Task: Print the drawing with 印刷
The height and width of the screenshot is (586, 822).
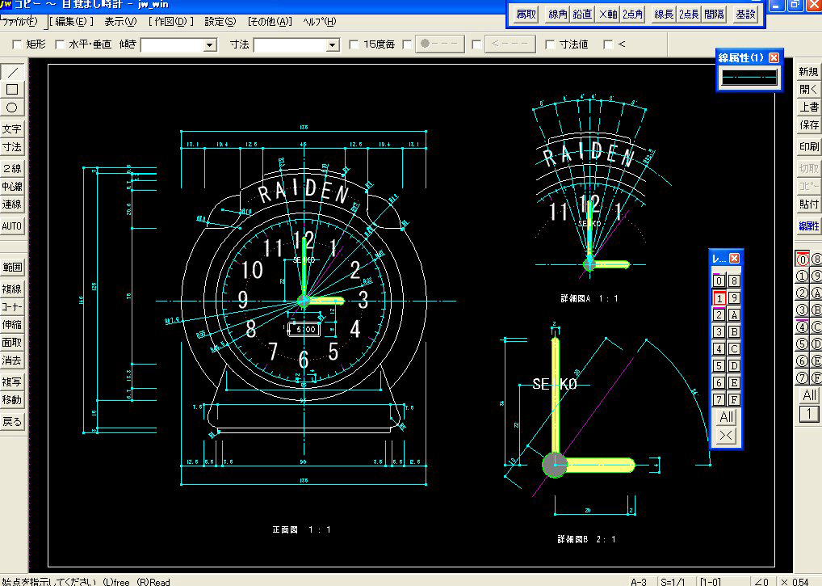Action: 808,147
